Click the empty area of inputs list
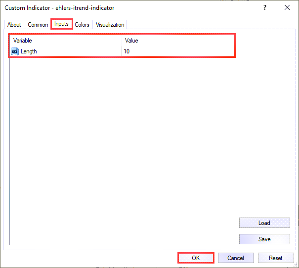Screen dimensions: 299x268 [122, 148]
